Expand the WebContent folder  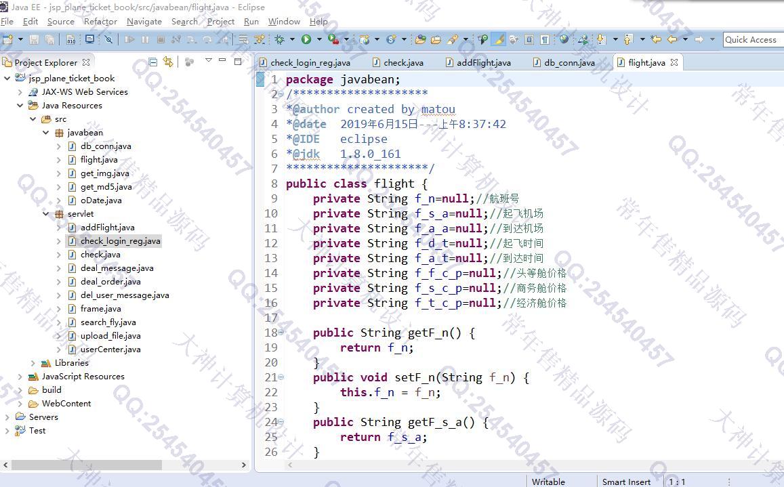(20, 404)
